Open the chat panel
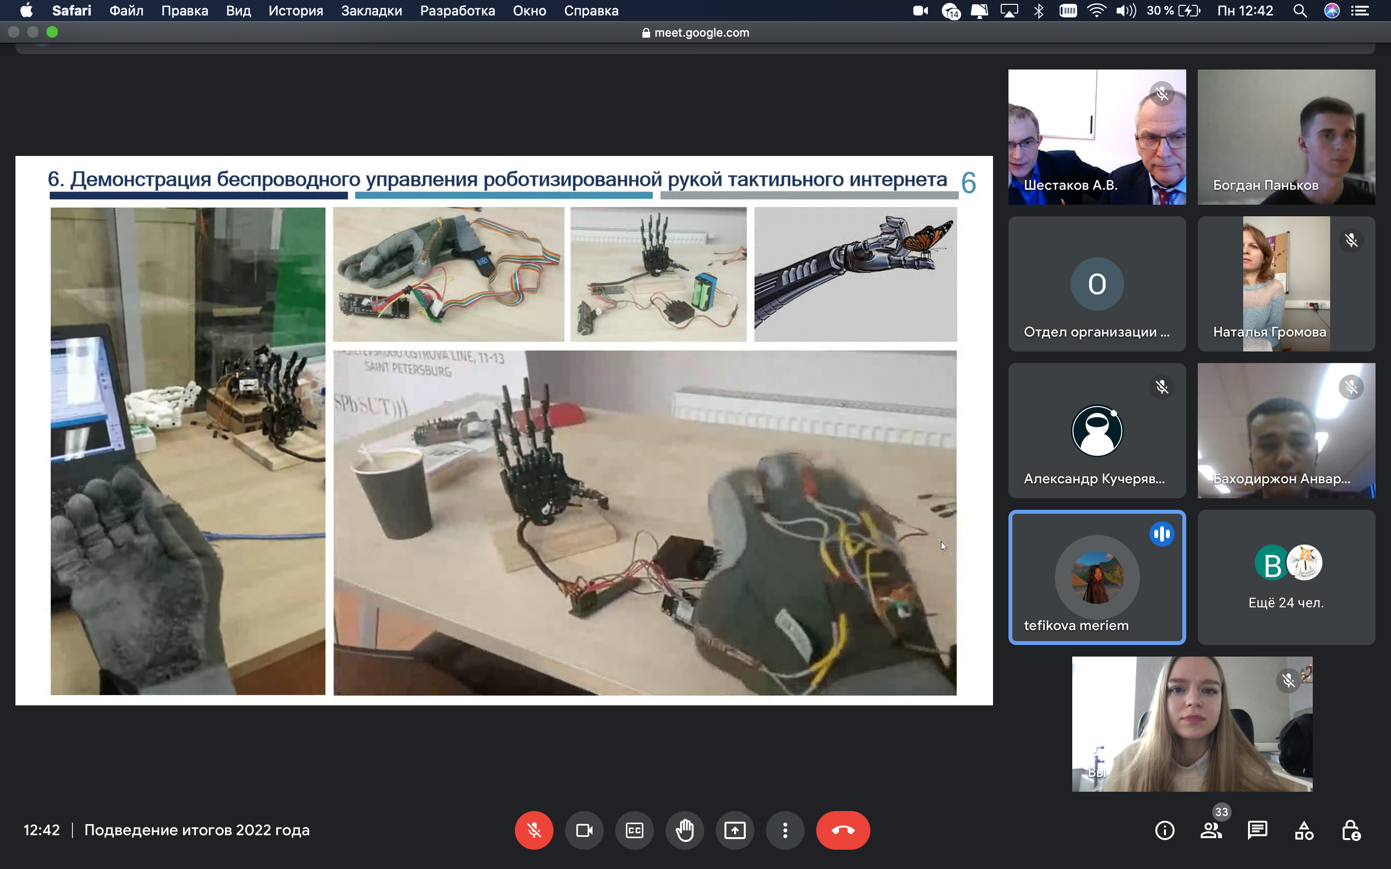This screenshot has width=1391, height=869. click(x=1257, y=830)
